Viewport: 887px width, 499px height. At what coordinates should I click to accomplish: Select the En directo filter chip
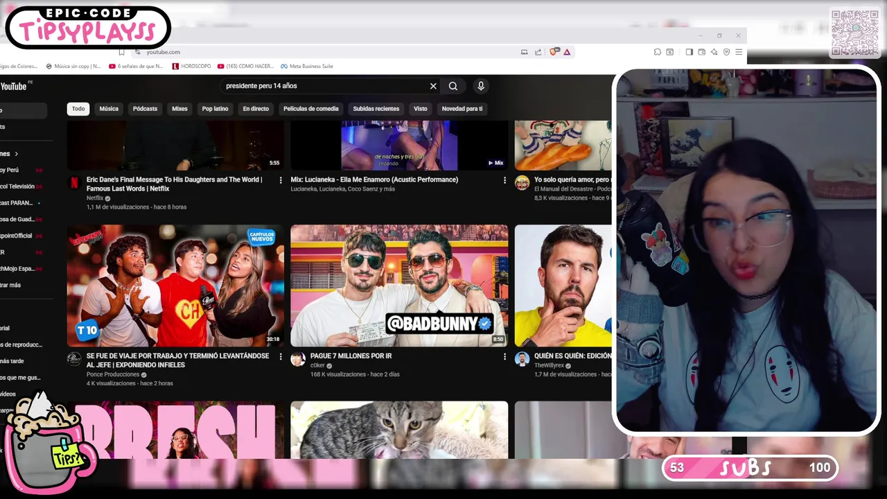coord(256,109)
